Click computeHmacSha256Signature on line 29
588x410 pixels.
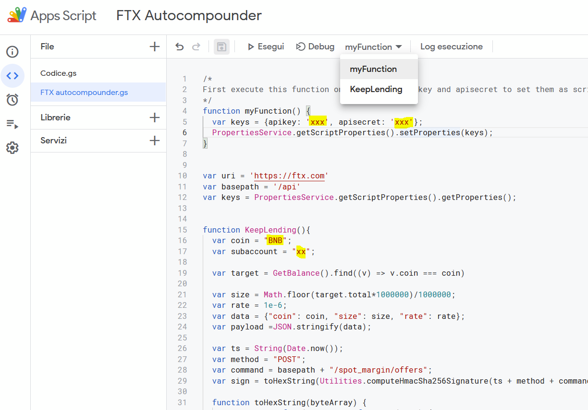click(427, 381)
